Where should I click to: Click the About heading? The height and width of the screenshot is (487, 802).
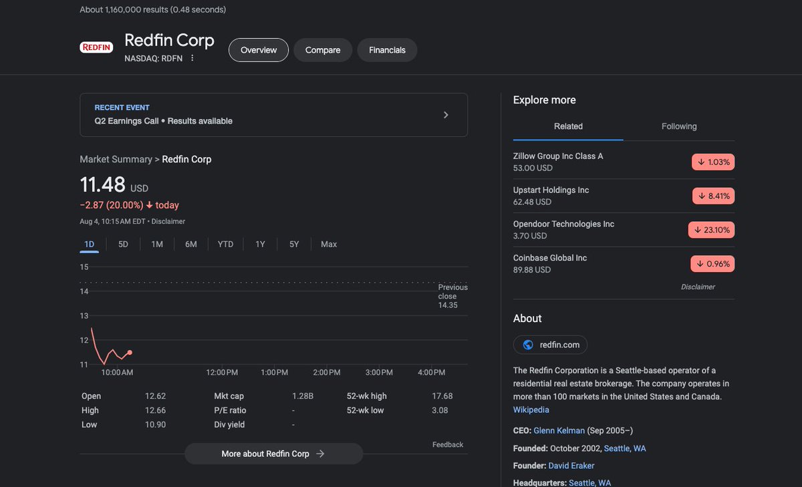[527, 319]
